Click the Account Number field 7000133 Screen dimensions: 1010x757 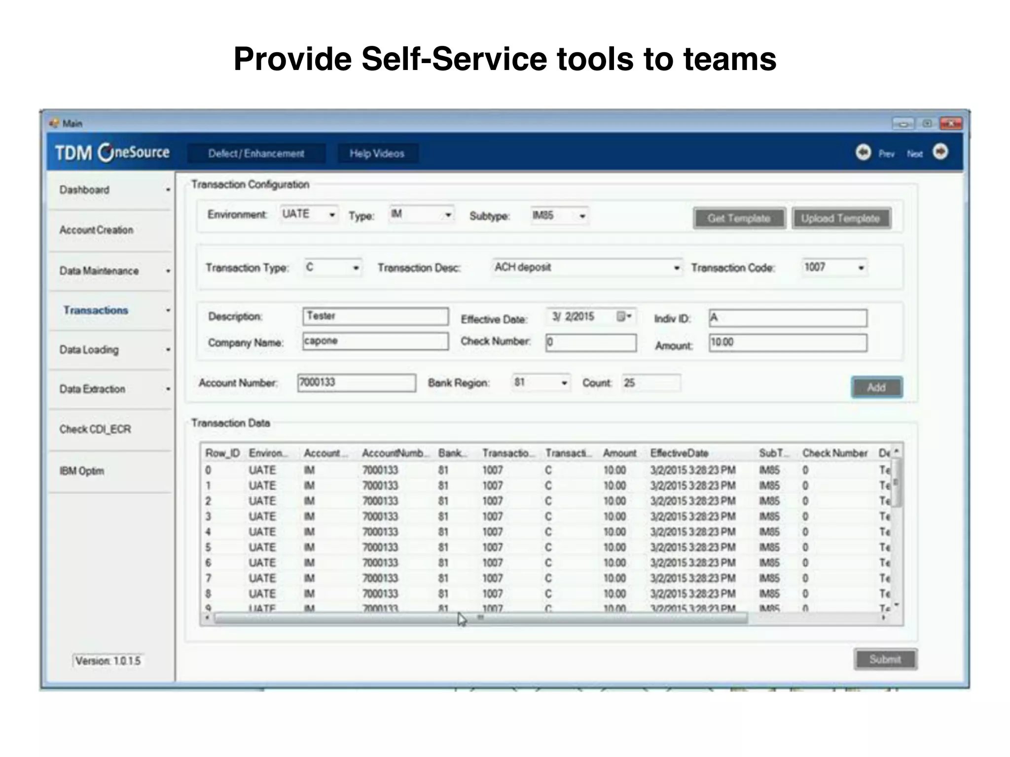357,383
